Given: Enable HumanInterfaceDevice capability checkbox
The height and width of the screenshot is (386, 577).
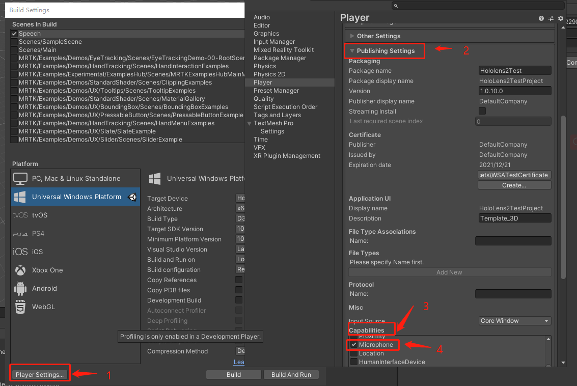Looking at the screenshot, I should pyautogui.click(x=353, y=362).
